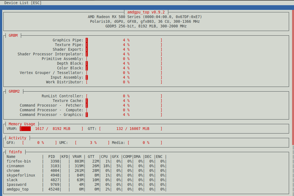
Task: Select the GRBM panel header
Action: tap(13, 35)
